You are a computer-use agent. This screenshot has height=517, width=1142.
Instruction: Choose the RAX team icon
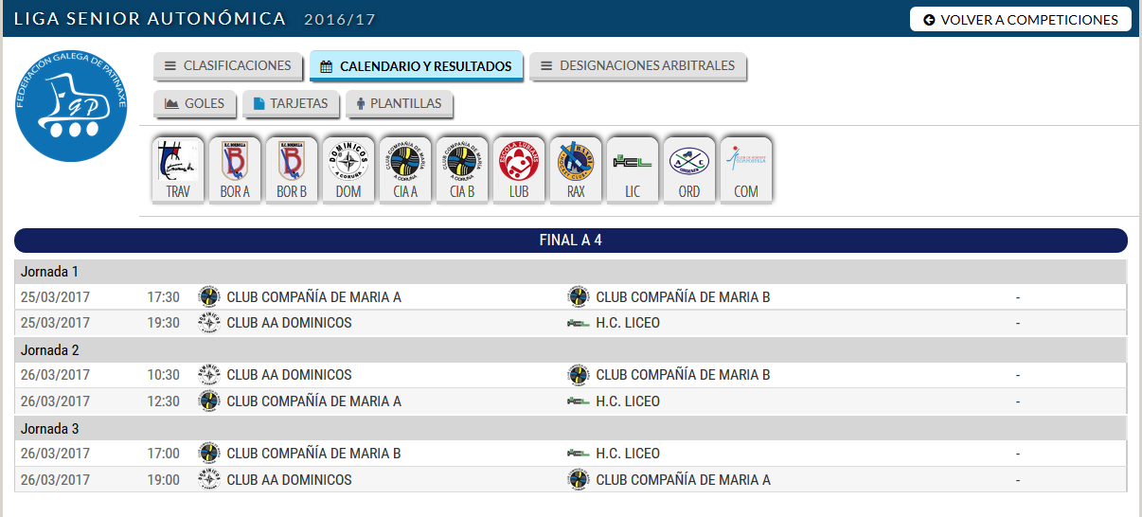pos(576,169)
